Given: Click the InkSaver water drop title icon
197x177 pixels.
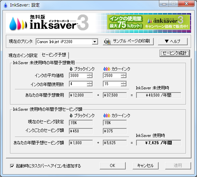Looking at the screenshot, I should [6, 5].
